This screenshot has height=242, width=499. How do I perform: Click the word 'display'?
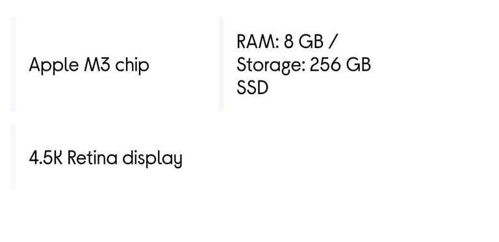coord(153,159)
